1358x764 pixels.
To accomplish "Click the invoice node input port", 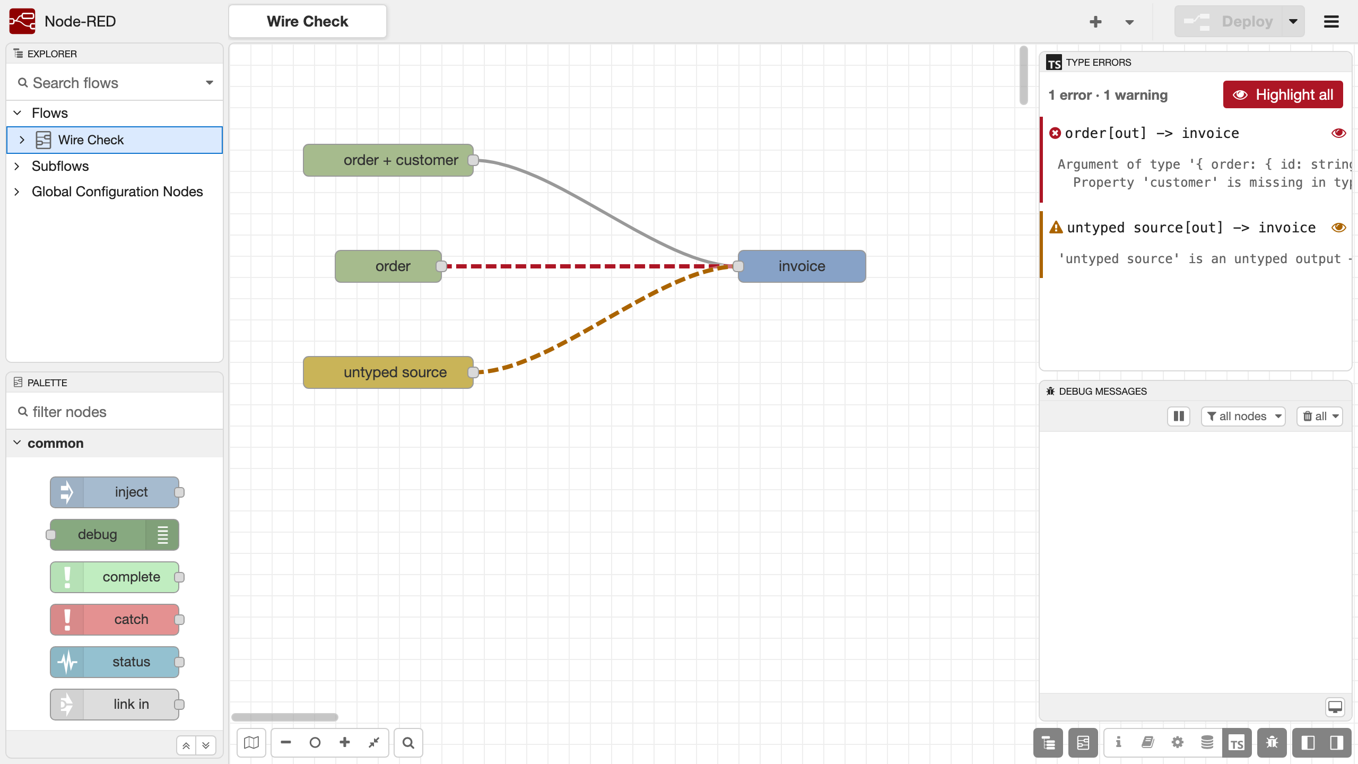I will [x=738, y=266].
